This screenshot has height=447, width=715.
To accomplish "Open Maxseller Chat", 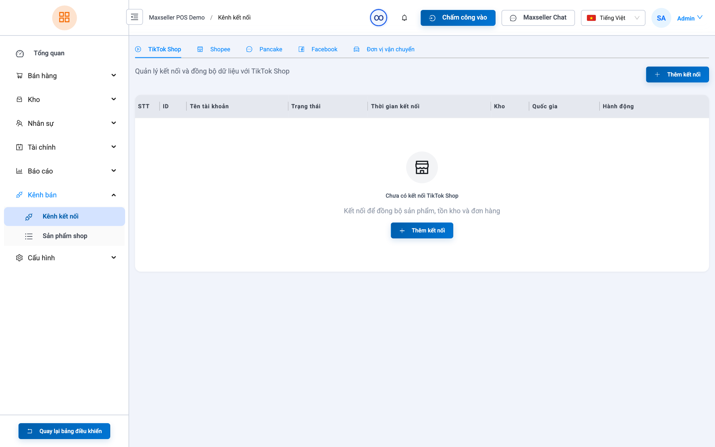I will pyautogui.click(x=538, y=18).
